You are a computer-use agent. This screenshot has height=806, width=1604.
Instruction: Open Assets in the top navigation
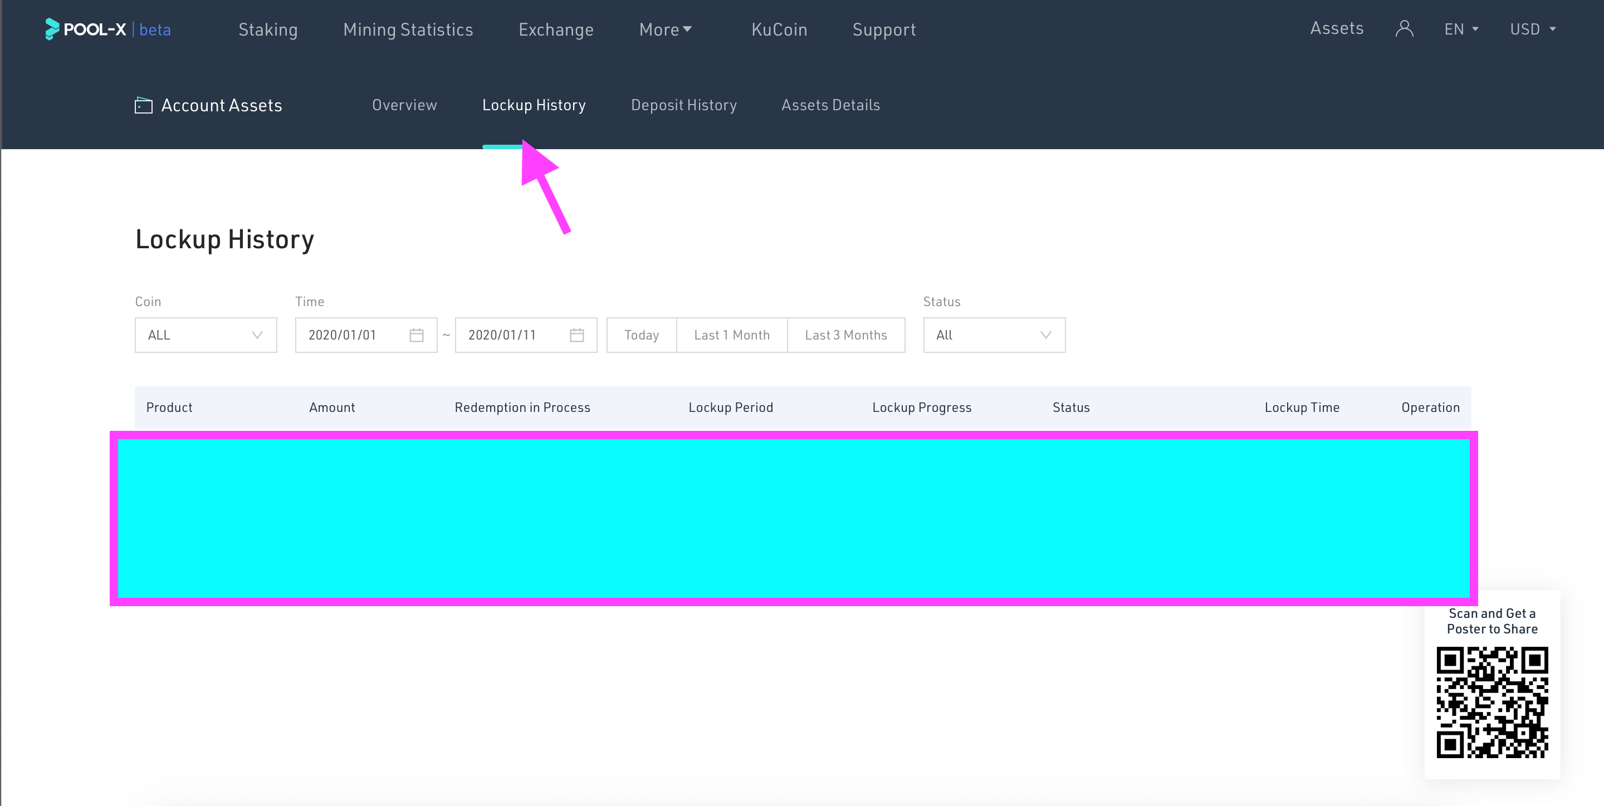click(1336, 28)
